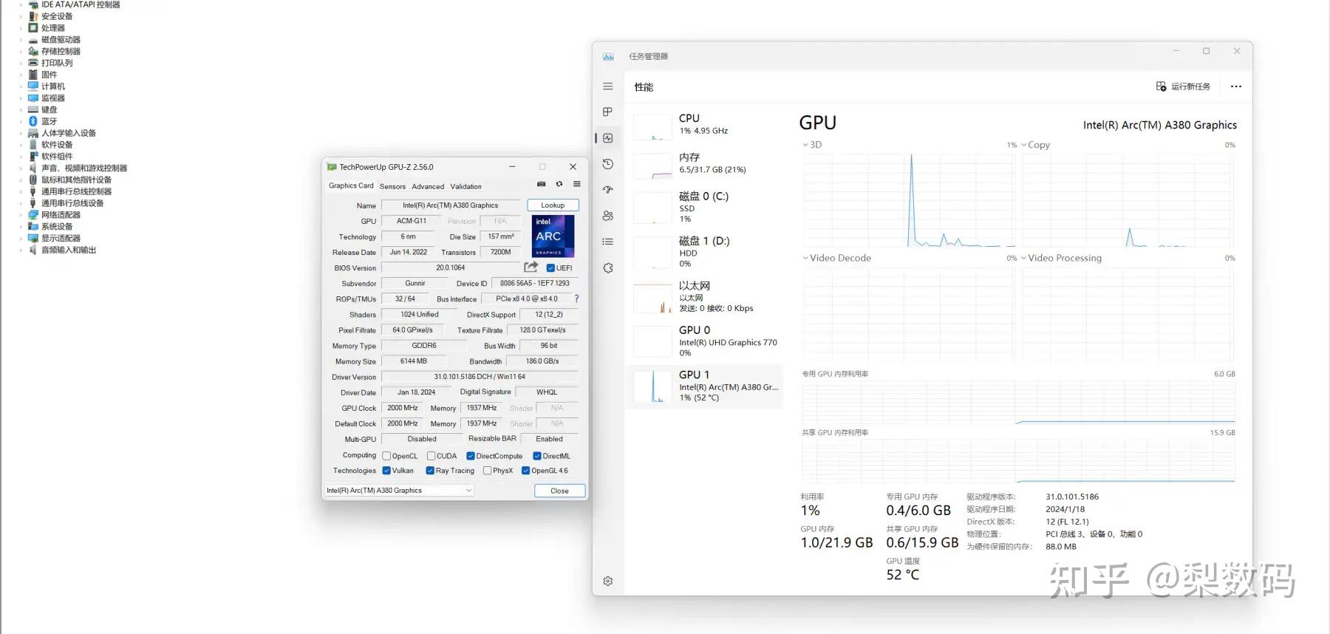Switch to the Validation tab

coord(465,187)
